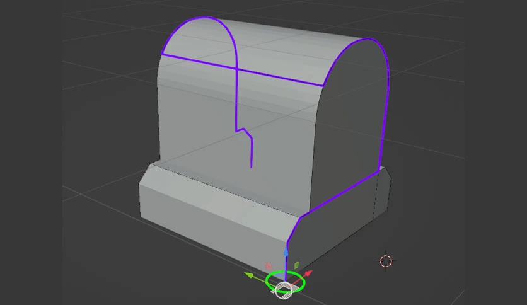Click the red X-axis gizmo arrow
This screenshot has height=305, width=527.
tap(308, 273)
